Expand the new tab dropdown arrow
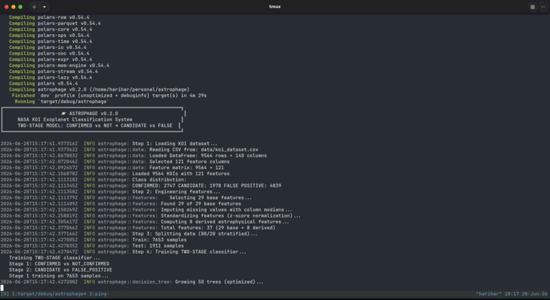Screen dimensions: 550x300 (44, 7)
